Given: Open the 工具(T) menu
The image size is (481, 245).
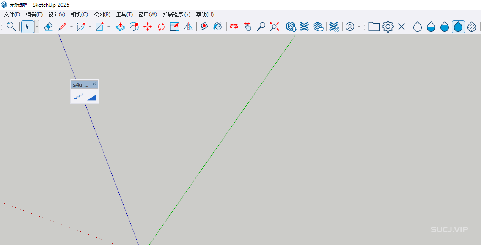Looking at the screenshot, I should pos(124,14).
